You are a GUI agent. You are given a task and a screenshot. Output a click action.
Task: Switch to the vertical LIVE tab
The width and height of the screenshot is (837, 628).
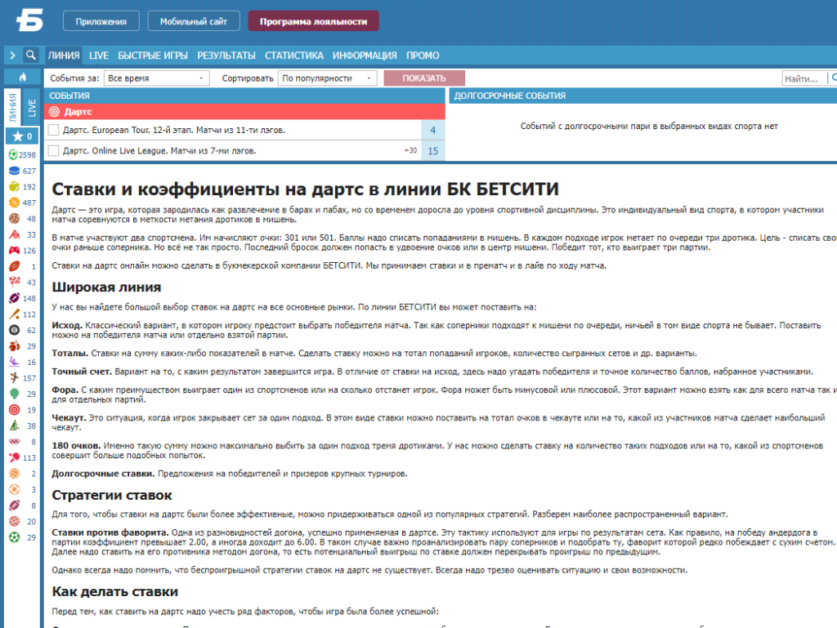click(32, 108)
